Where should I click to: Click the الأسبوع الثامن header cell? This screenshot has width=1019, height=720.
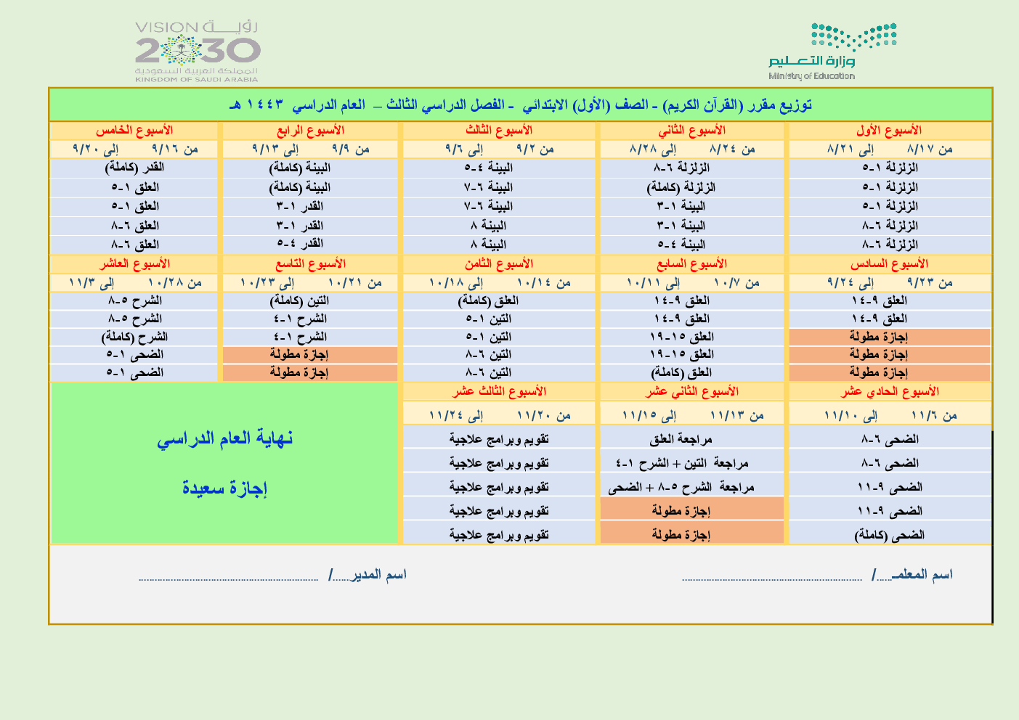click(500, 263)
